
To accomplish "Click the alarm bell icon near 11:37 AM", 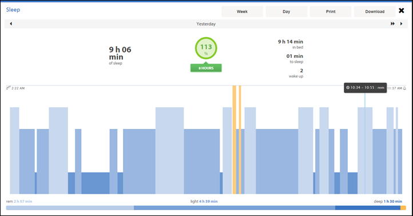I will click(404, 88).
